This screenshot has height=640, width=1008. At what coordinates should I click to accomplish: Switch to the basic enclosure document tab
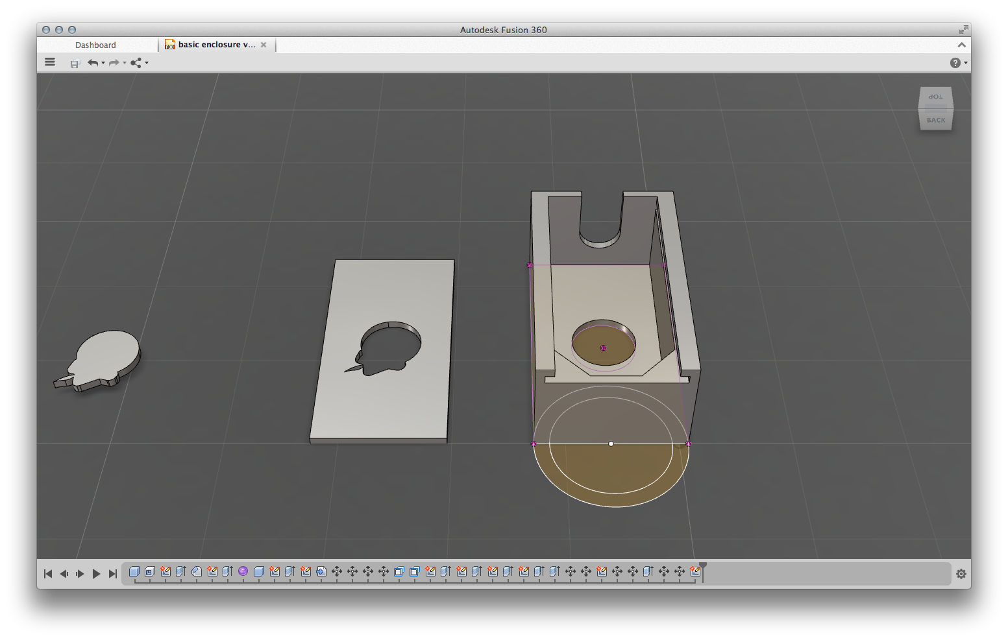point(217,45)
